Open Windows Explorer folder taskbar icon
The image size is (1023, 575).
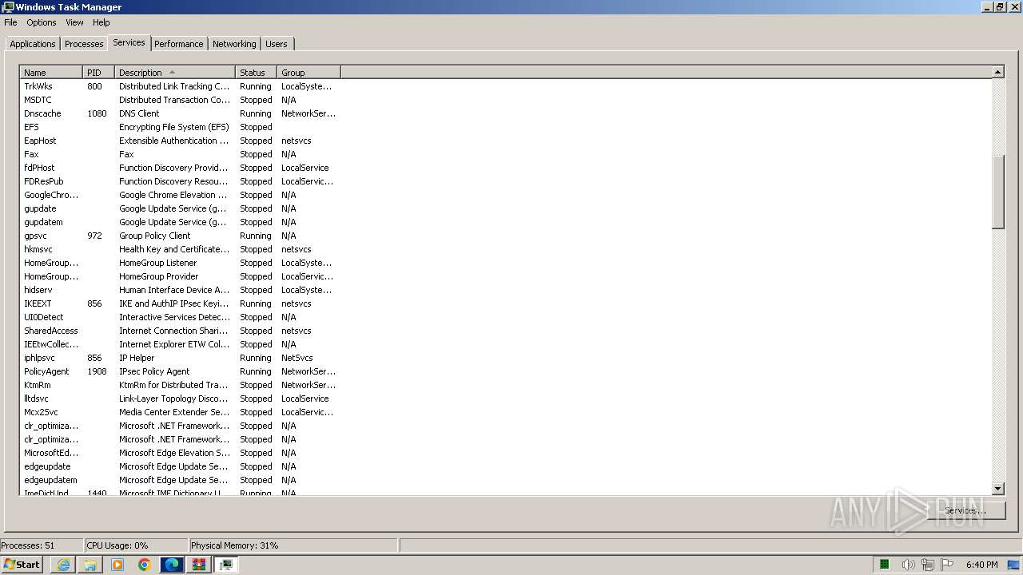[90, 565]
